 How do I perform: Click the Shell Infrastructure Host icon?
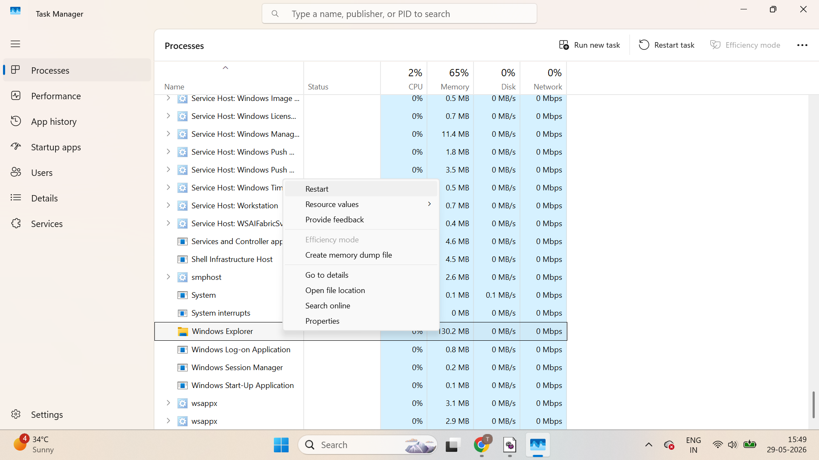coord(183,259)
